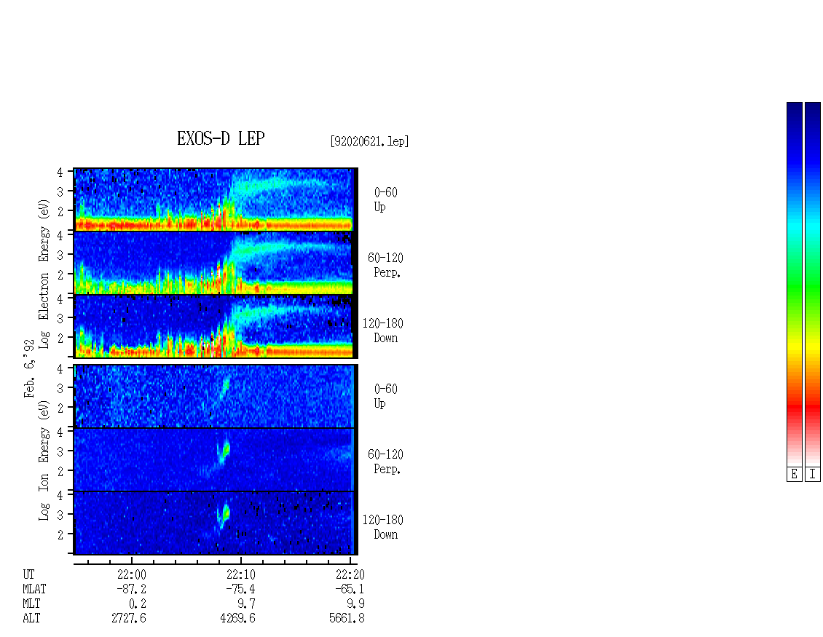Image resolution: width=823 pixels, height=637 pixels.
Task: Click the 60-120 Perp. label beside the electron panel
Action: pos(385,265)
